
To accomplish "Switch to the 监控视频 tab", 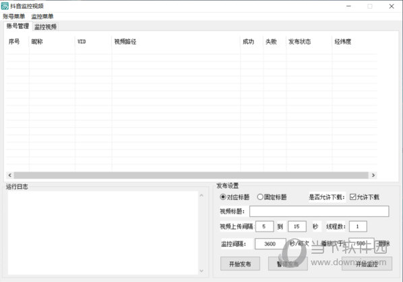I will click(46, 27).
